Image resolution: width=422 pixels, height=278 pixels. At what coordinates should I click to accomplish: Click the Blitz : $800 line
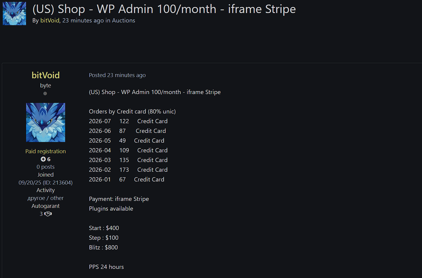coord(103,248)
